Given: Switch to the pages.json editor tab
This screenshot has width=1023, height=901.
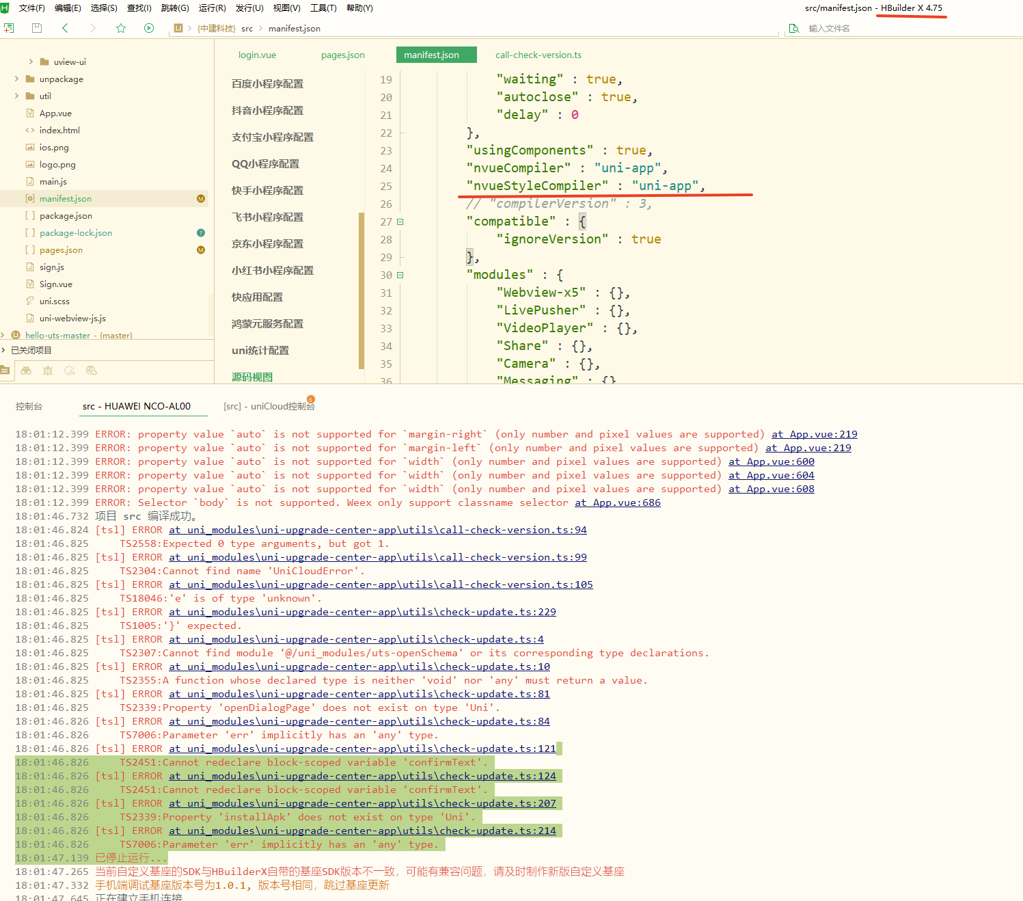Looking at the screenshot, I should tap(343, 55).
